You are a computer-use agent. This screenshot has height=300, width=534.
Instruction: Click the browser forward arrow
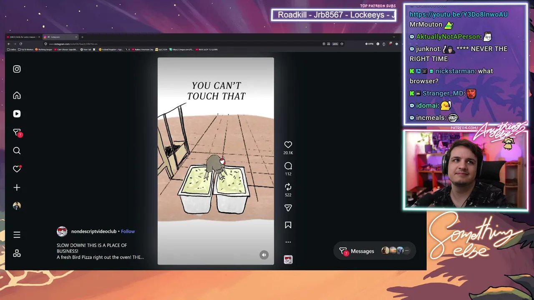tap(15, 44)
